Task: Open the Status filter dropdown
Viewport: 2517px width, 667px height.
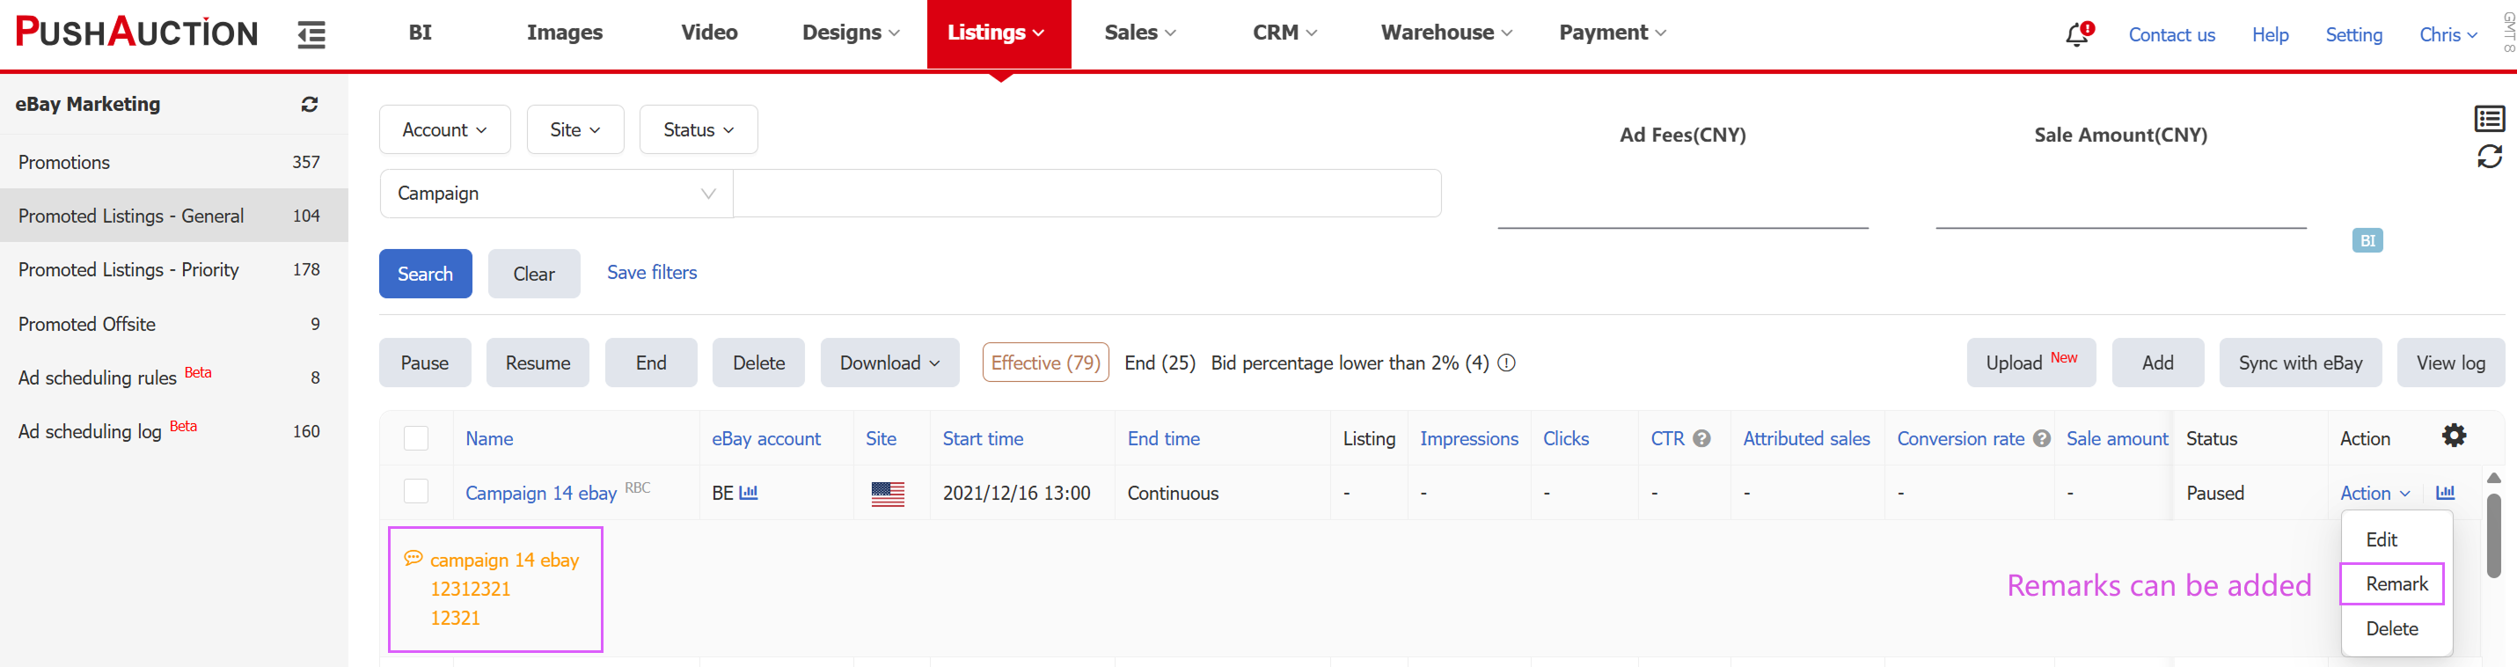Action: coord(698,130)
